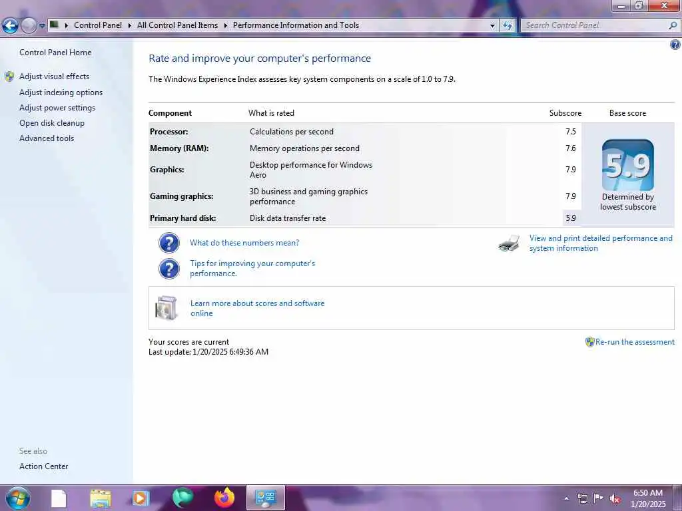This screenshot has height=511, width=682.
Task: Click the address bar computer icon
Action: pyautogui.click(x=54, y=25)
